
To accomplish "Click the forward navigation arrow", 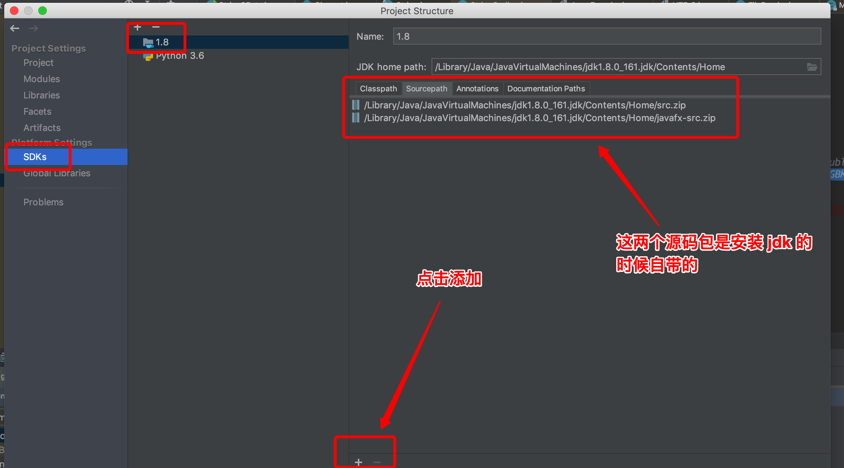I will [x=34, y=28].
